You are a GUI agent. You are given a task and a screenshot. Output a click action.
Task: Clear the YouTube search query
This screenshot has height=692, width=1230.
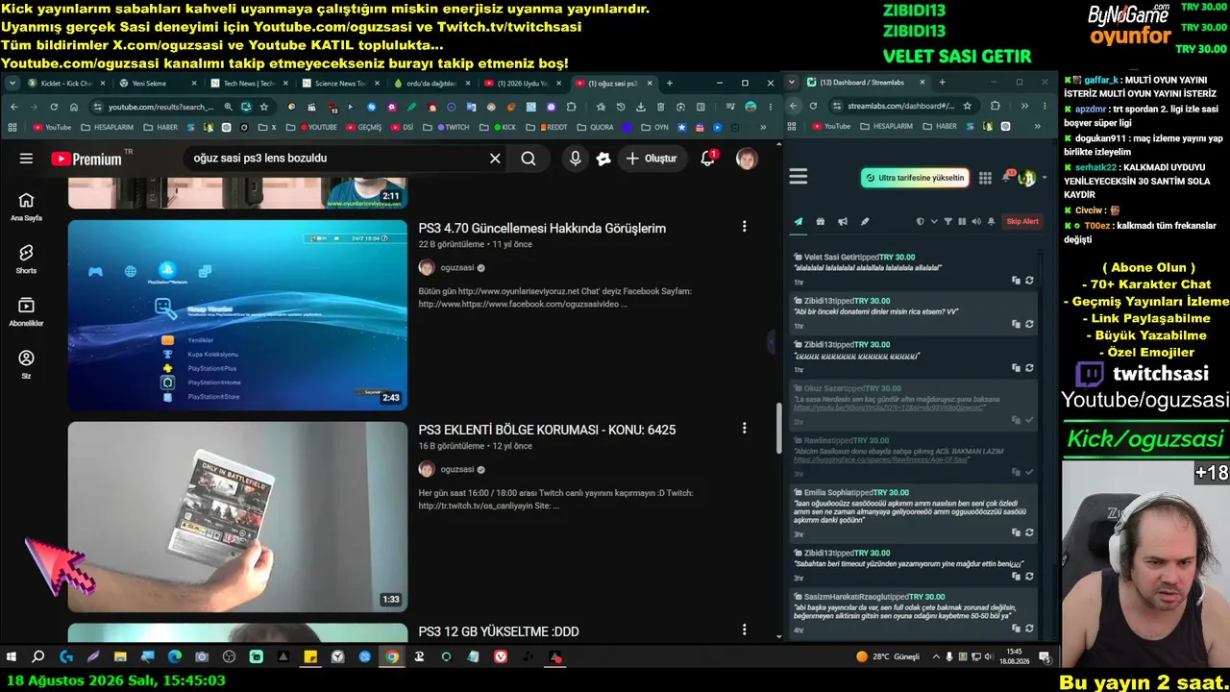495,159
